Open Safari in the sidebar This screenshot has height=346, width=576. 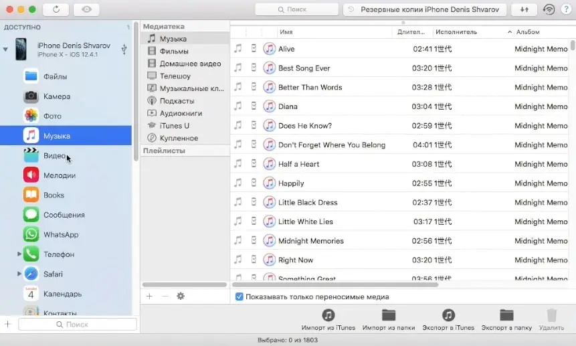pyautogui.click(x=66, y=274)
